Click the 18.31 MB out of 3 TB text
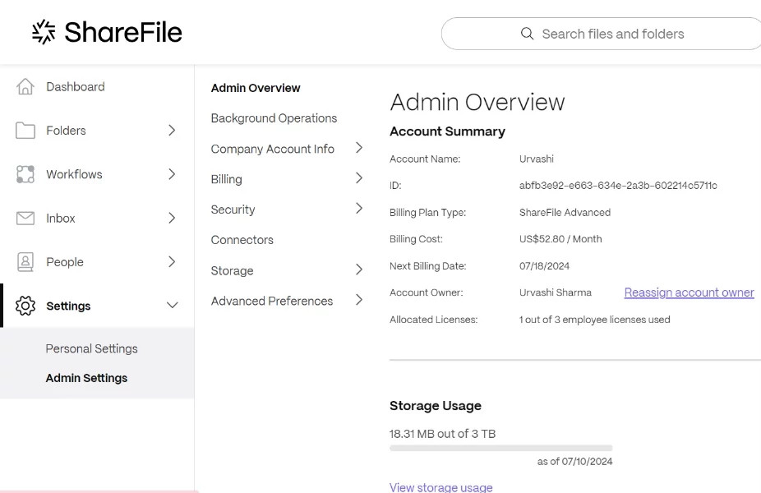 click(x=443, y=434)
